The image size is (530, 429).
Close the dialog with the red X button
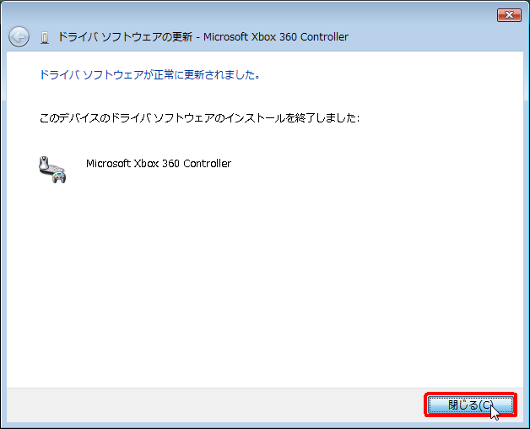coord(509,15)
